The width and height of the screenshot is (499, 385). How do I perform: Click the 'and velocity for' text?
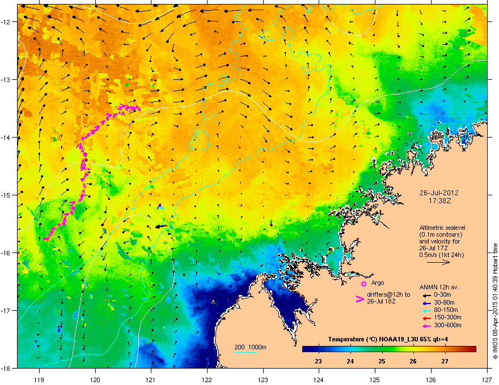click(x=439, y=241)
